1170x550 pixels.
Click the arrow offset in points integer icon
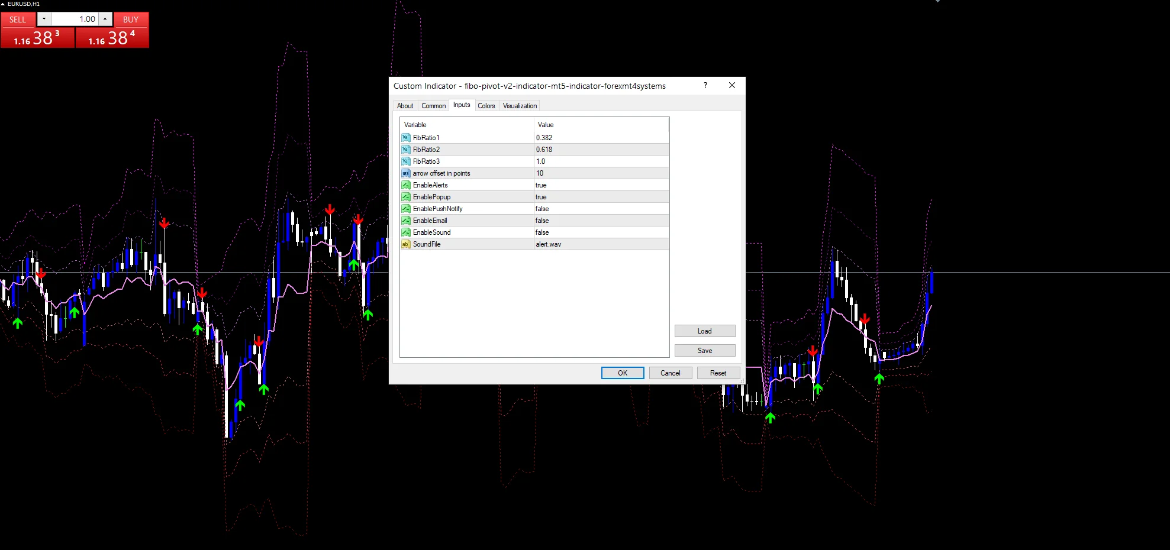[x=405, y=173]
